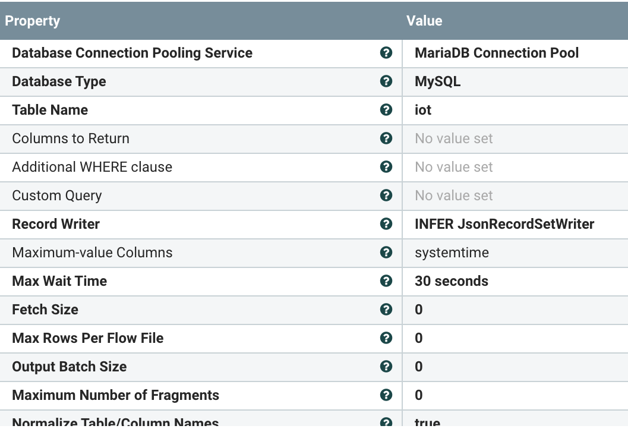Open help for Maximum-value Columns
This screenshot has width=628, height=432.
coord(386,253)
